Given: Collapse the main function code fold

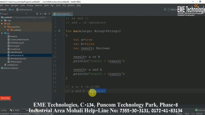Looking at the screenshot, I should point(64,35).
